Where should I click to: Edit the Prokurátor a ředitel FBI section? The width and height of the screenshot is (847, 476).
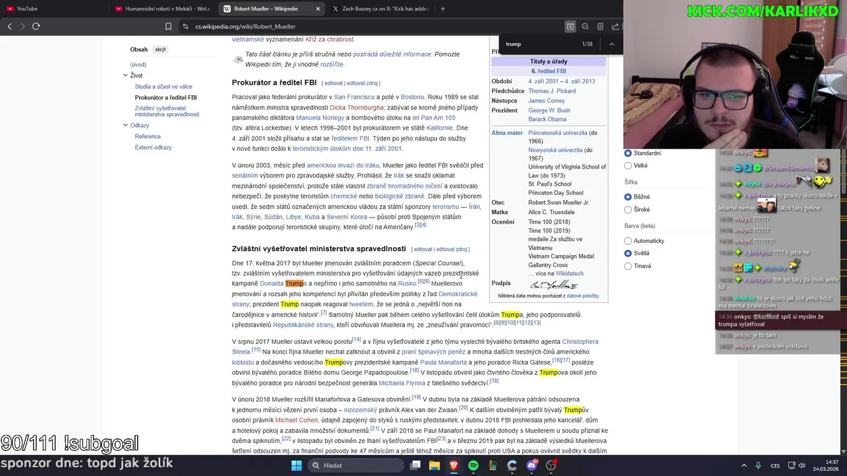(x=334, y=83)
